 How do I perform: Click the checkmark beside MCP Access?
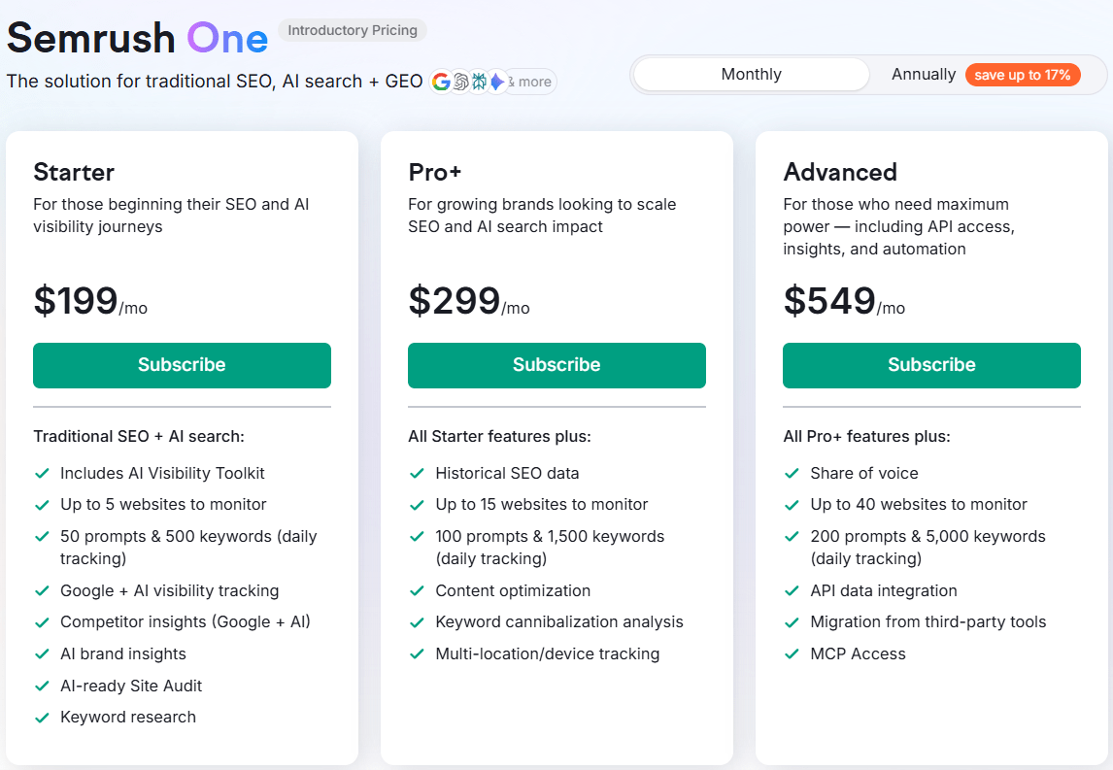791,653
